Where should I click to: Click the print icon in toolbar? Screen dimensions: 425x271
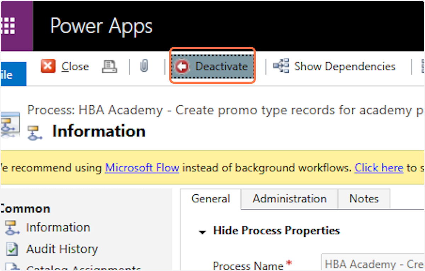coord(109,66)
